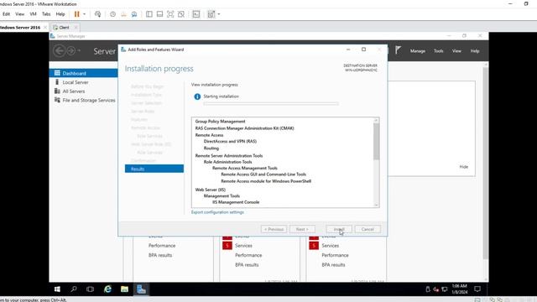This screenshot has width=537, height=302.
Task: Toggle the thumbnail bar view icon
Action: coord(159,14)
